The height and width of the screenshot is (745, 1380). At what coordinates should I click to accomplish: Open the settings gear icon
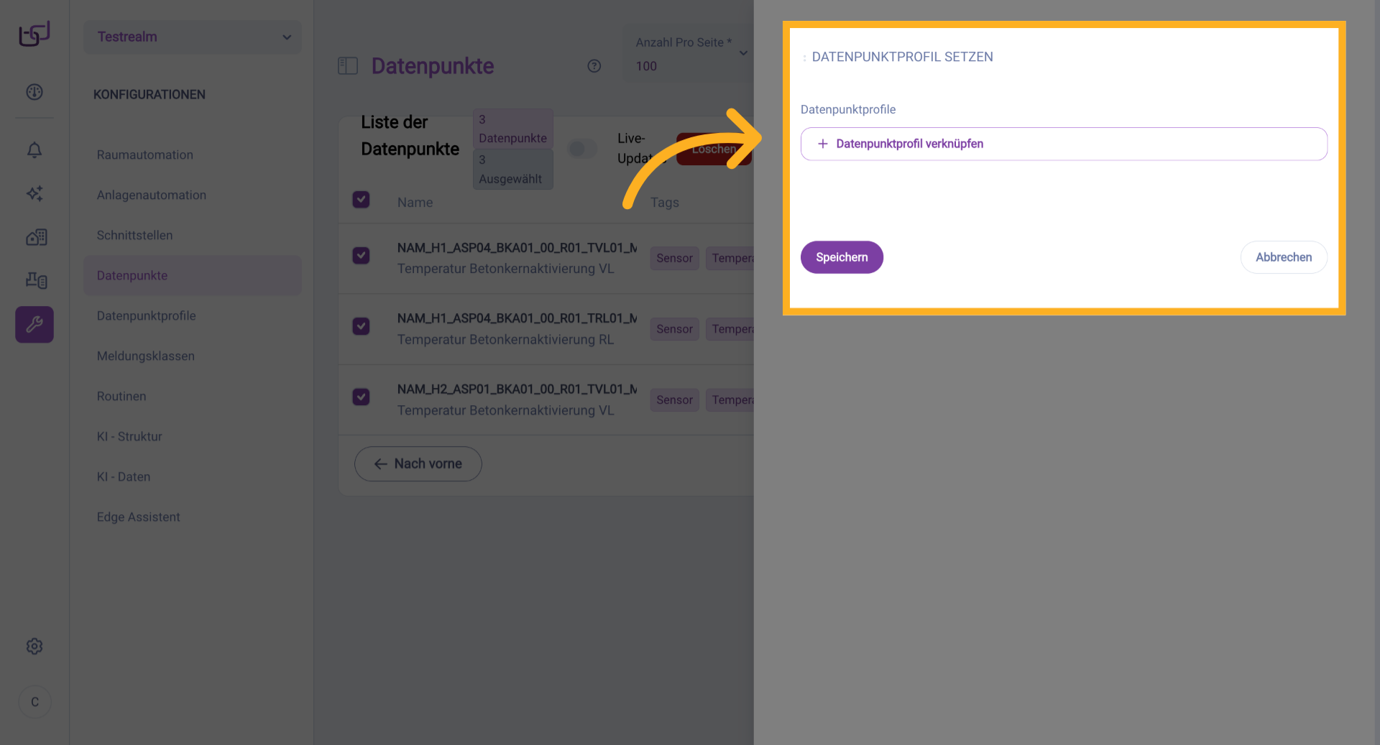point(34,646)
